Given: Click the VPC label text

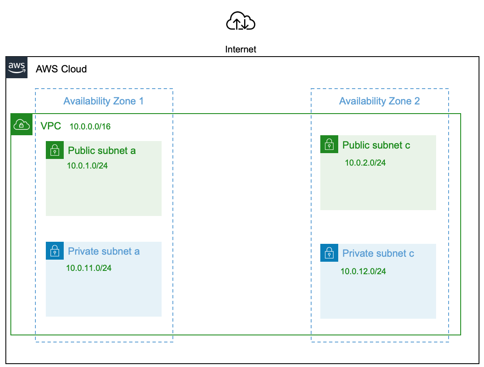Looking at the screenshot, I should click(51, 126).
